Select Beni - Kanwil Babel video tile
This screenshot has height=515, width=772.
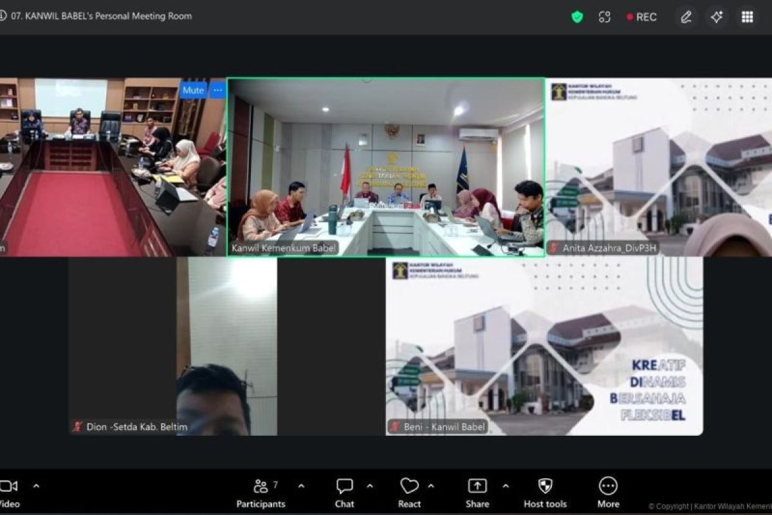pos(544,346)
